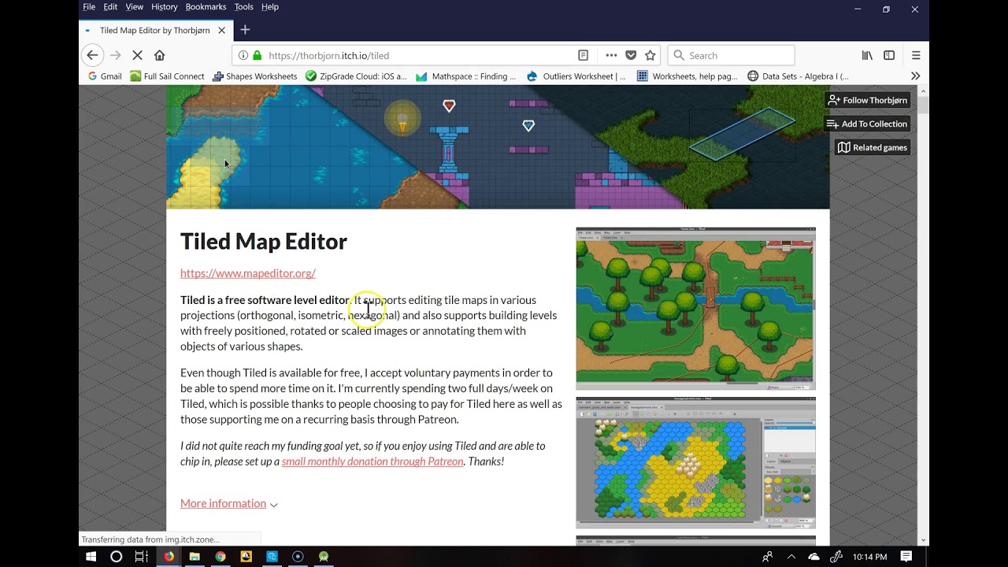Open the Help menu

click(x=270, y=7)
